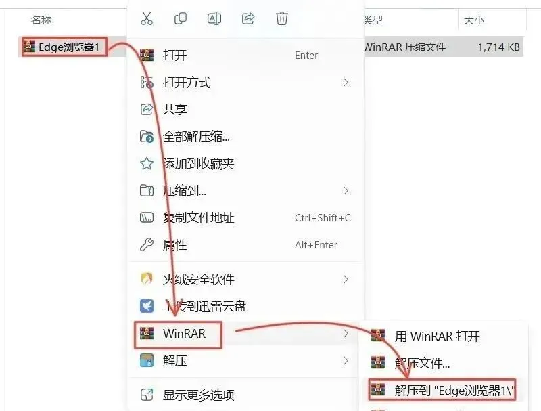Add file to favorites with star icon

point(147,163)
